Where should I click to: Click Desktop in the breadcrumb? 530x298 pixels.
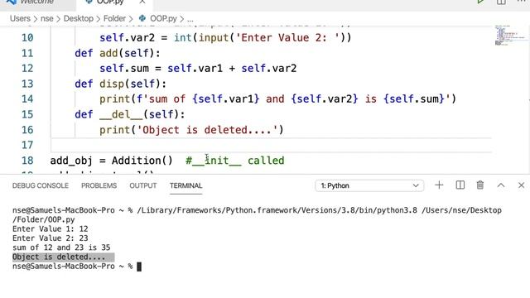79,18
